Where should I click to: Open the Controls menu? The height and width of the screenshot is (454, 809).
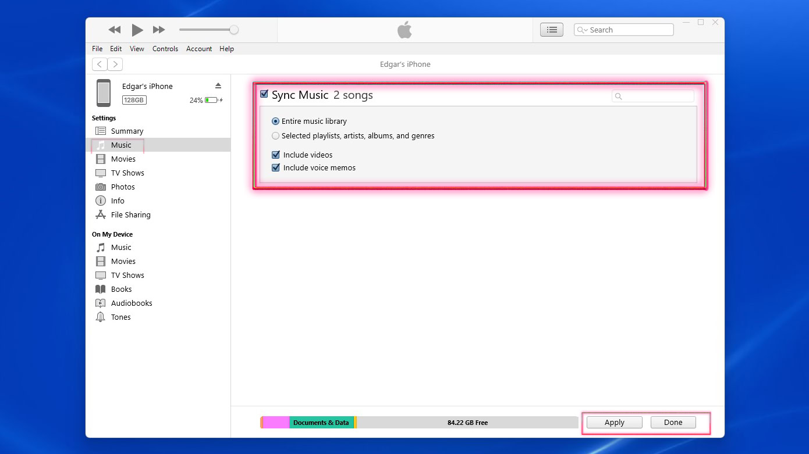click(x=165, y=49)
